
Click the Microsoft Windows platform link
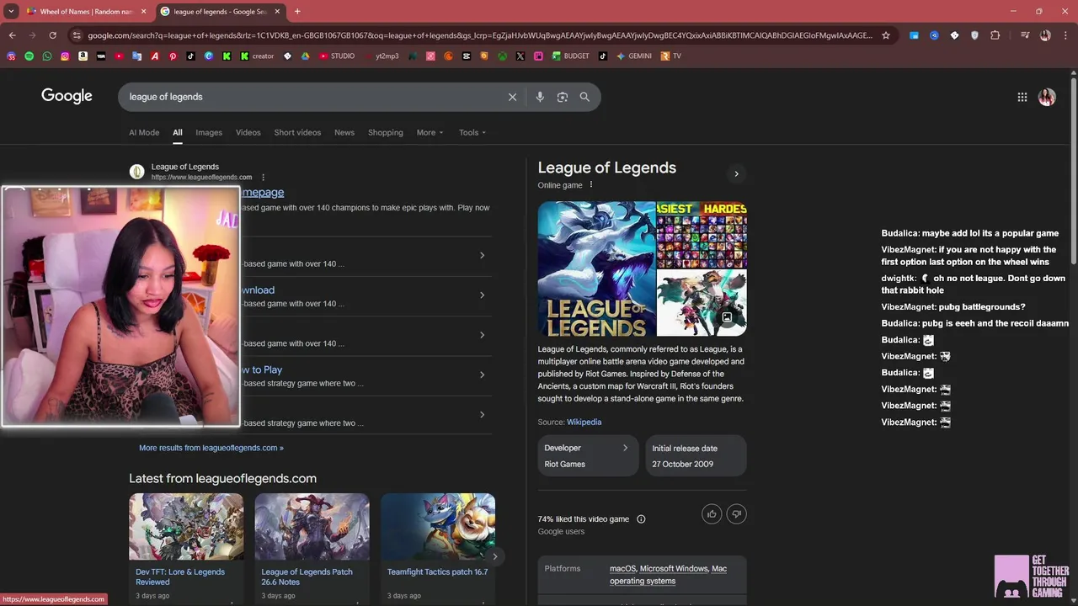pos(674,568)
